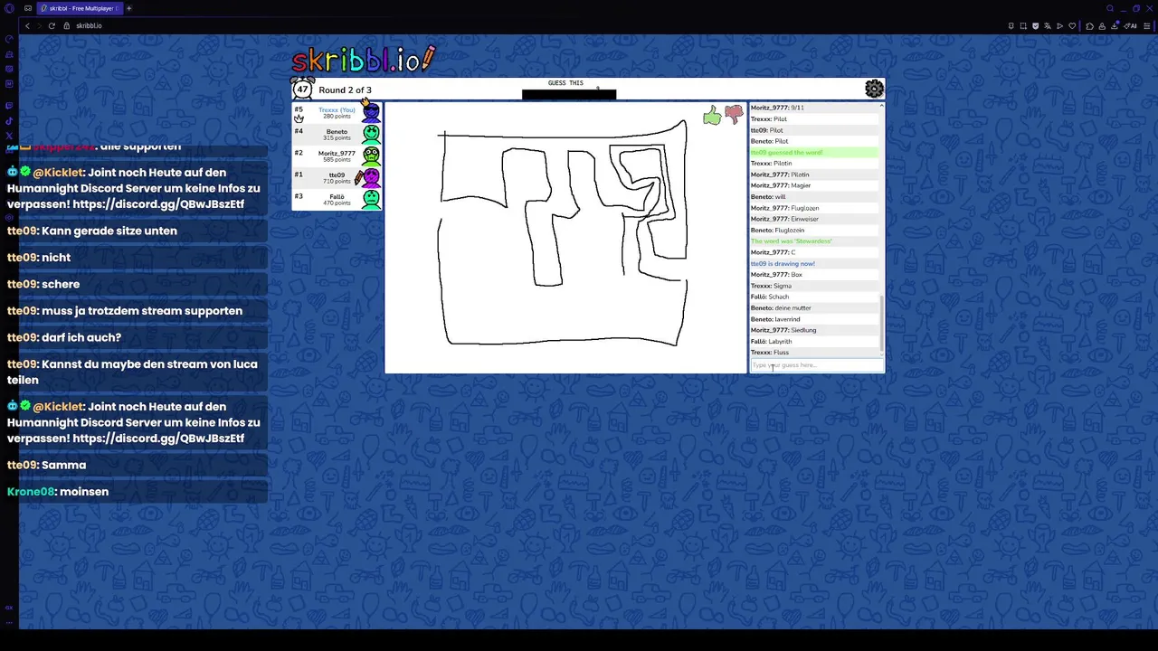The width and height of the screenshot is (1158, 651).
Task: Open the ad blocker shield
Action: point(1036,25)
